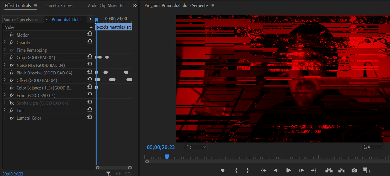Open the 1/4 playback resolution dropdown
390x176 pixels.
(x=373, y=147)
